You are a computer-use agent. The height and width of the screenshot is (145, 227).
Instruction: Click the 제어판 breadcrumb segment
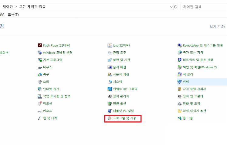(8, 7)
